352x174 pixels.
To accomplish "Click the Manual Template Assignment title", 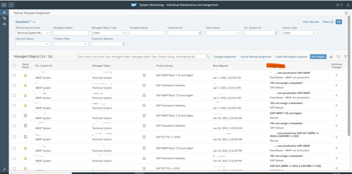I will tap(32, 13).
